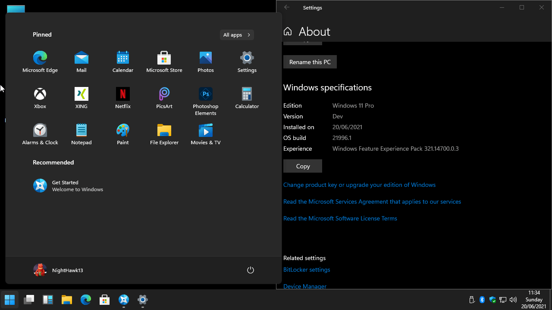
Task: Go back in the Settings window
Action: [287, 7]
